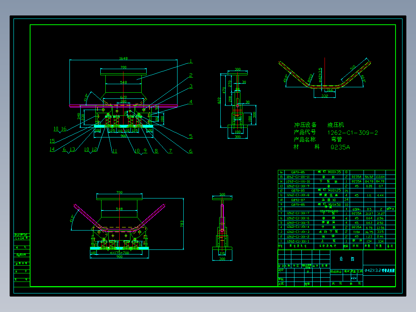Click the 65Mn material cell
Screen dimensions: 416x312
click(357, 209)
